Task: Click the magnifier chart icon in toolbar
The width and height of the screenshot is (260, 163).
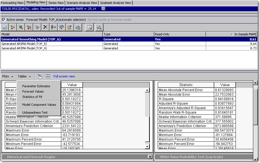Action: 99,27
